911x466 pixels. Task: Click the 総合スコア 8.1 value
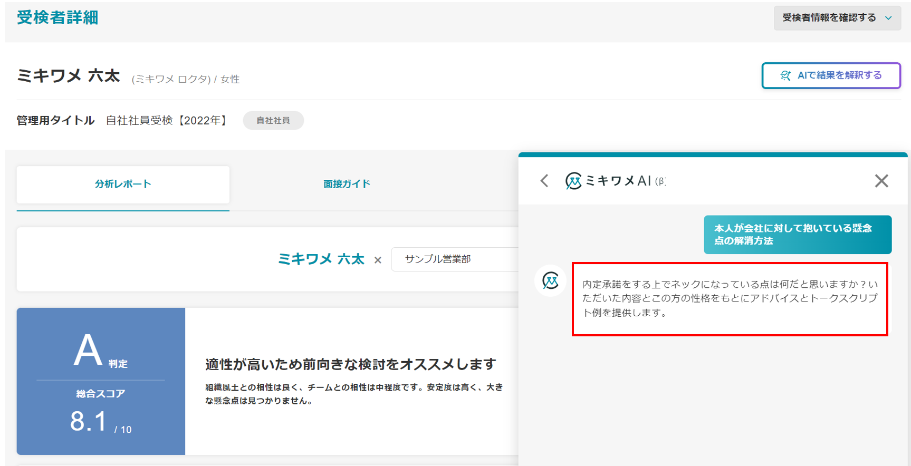(89, 422)
